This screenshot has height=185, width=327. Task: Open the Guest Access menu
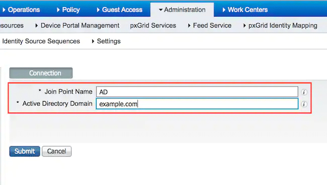(x=120, y=10)
